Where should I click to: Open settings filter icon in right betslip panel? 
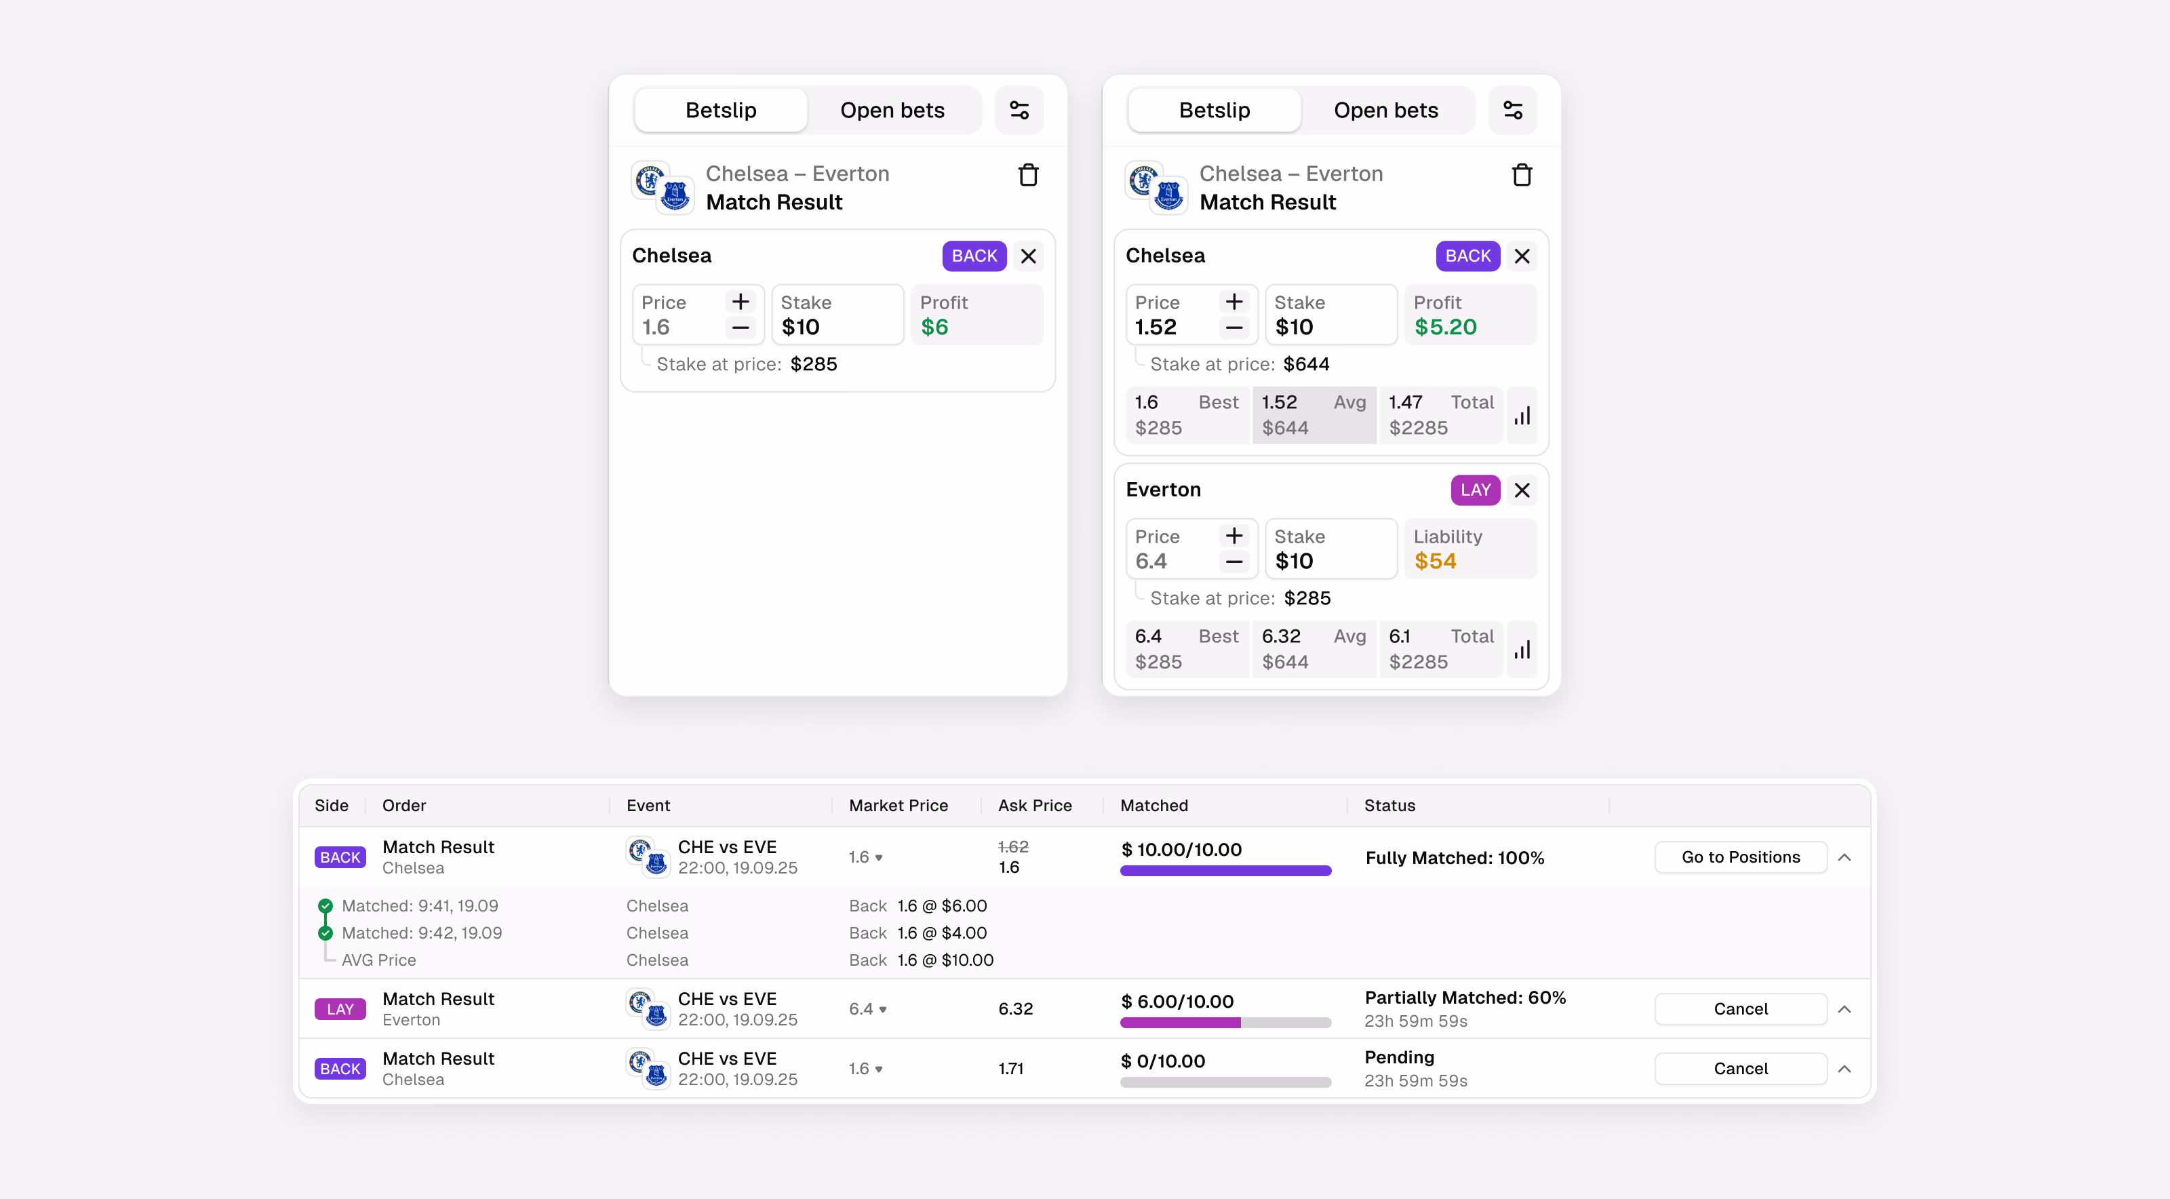[1512, 111]
